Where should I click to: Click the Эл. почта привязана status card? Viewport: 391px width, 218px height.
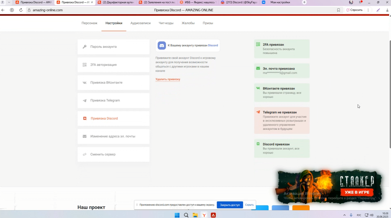(282, 71)
